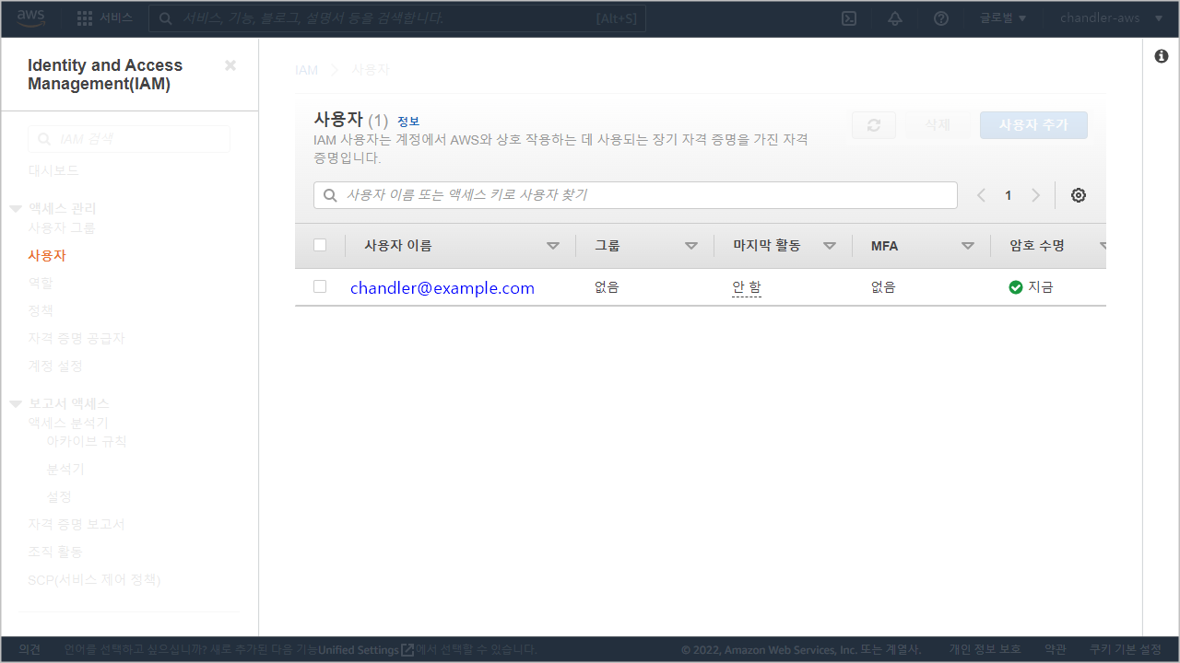
Task: Focus the IAM 검색 sidebar search field
Action: (129, 139)
